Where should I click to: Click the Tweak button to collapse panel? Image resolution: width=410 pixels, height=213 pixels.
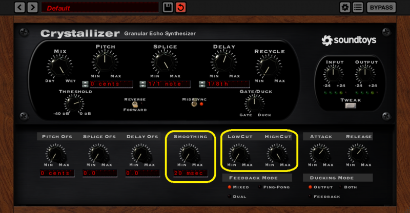tap(351, 105)
